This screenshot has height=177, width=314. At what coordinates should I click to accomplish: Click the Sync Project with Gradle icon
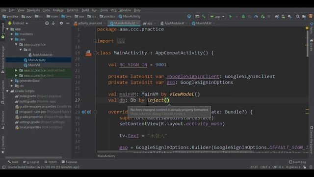(277, 16)
